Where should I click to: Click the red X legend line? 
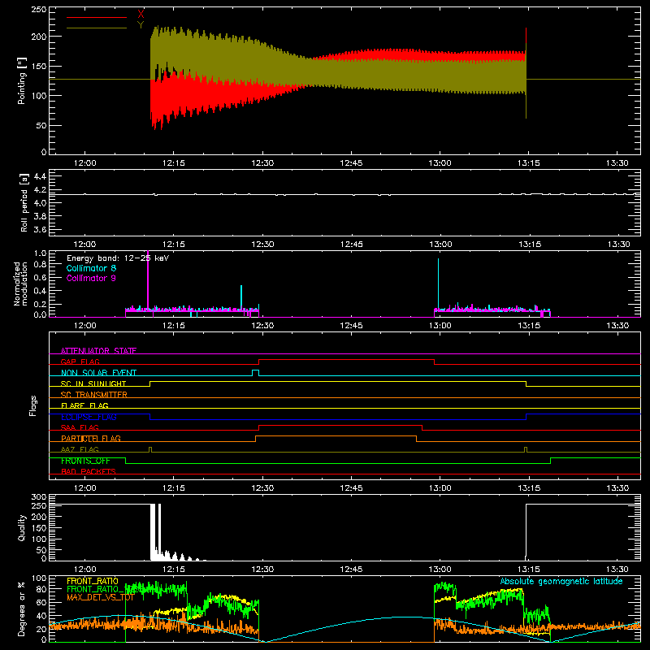pyautogui.click(x=97, y=17)
